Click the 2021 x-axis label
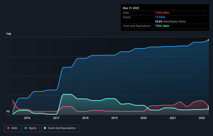The width and height of the screenshot is (213, 136). coord(173,118)
